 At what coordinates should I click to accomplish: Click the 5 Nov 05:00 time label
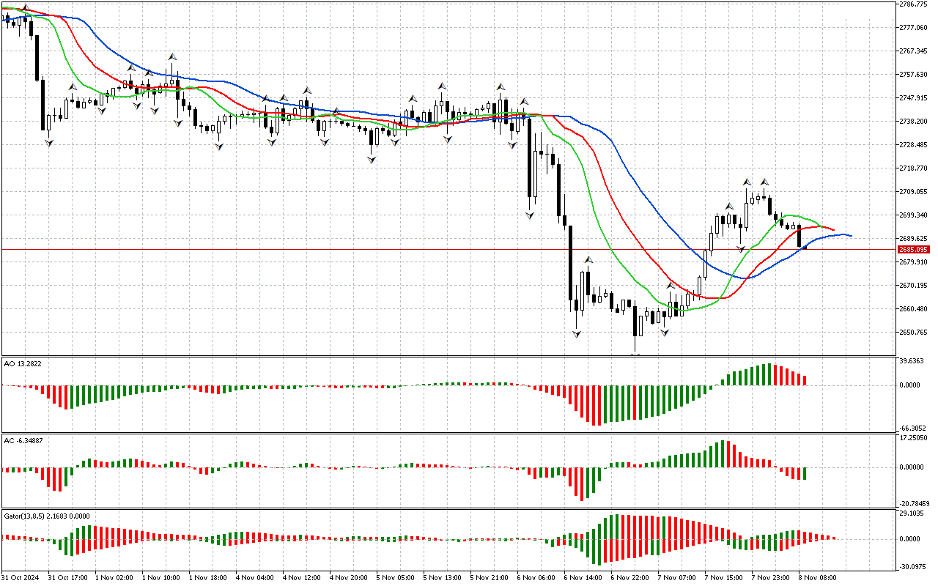tap(396, 578)
